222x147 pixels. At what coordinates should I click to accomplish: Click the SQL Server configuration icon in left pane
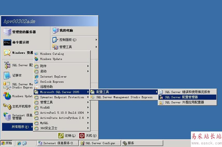pos(7,65)
